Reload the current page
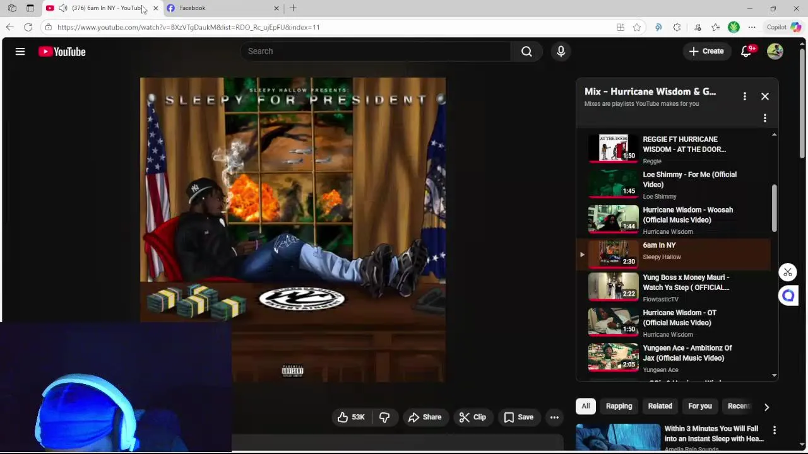This screenshot has height=454, width=808. point(28,27)
